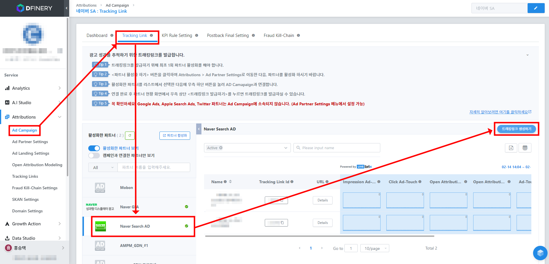This screenshot has height=264, width=549.
Task: Collapse the sidebar with arrow toggle
Action: pos(67,8)
